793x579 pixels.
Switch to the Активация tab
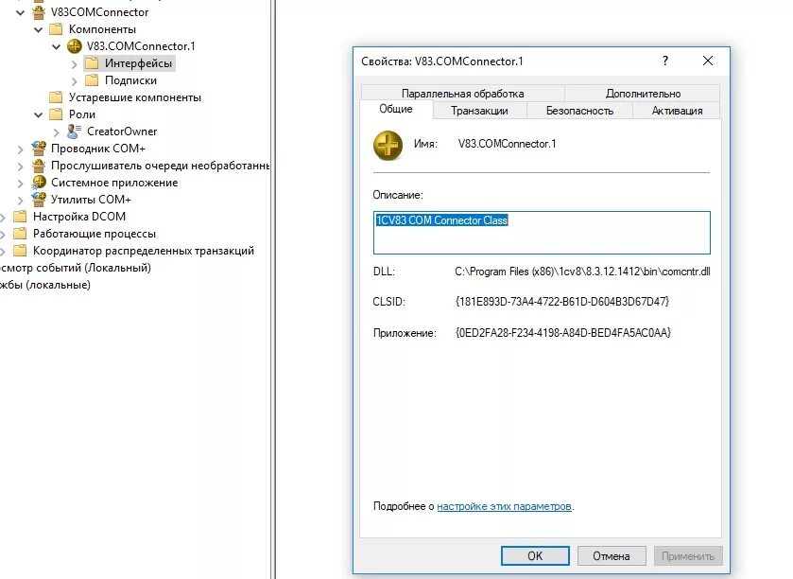677,111
